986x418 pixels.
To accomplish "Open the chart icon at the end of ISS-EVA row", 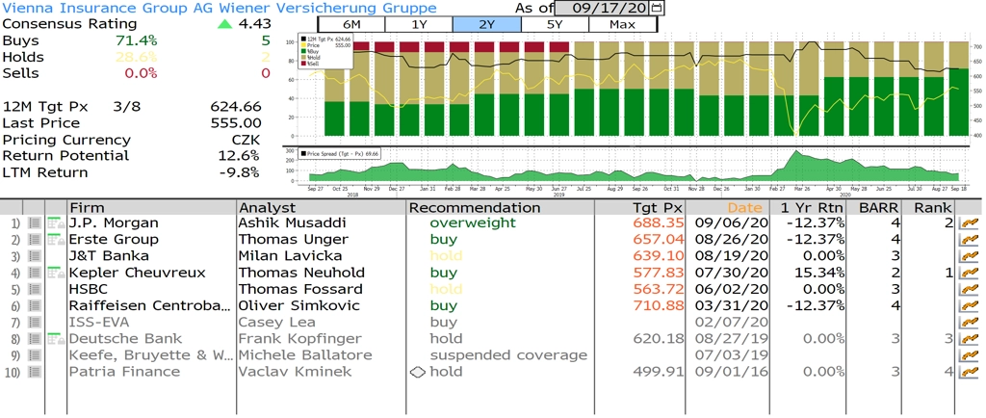I will tap(971, 323).
